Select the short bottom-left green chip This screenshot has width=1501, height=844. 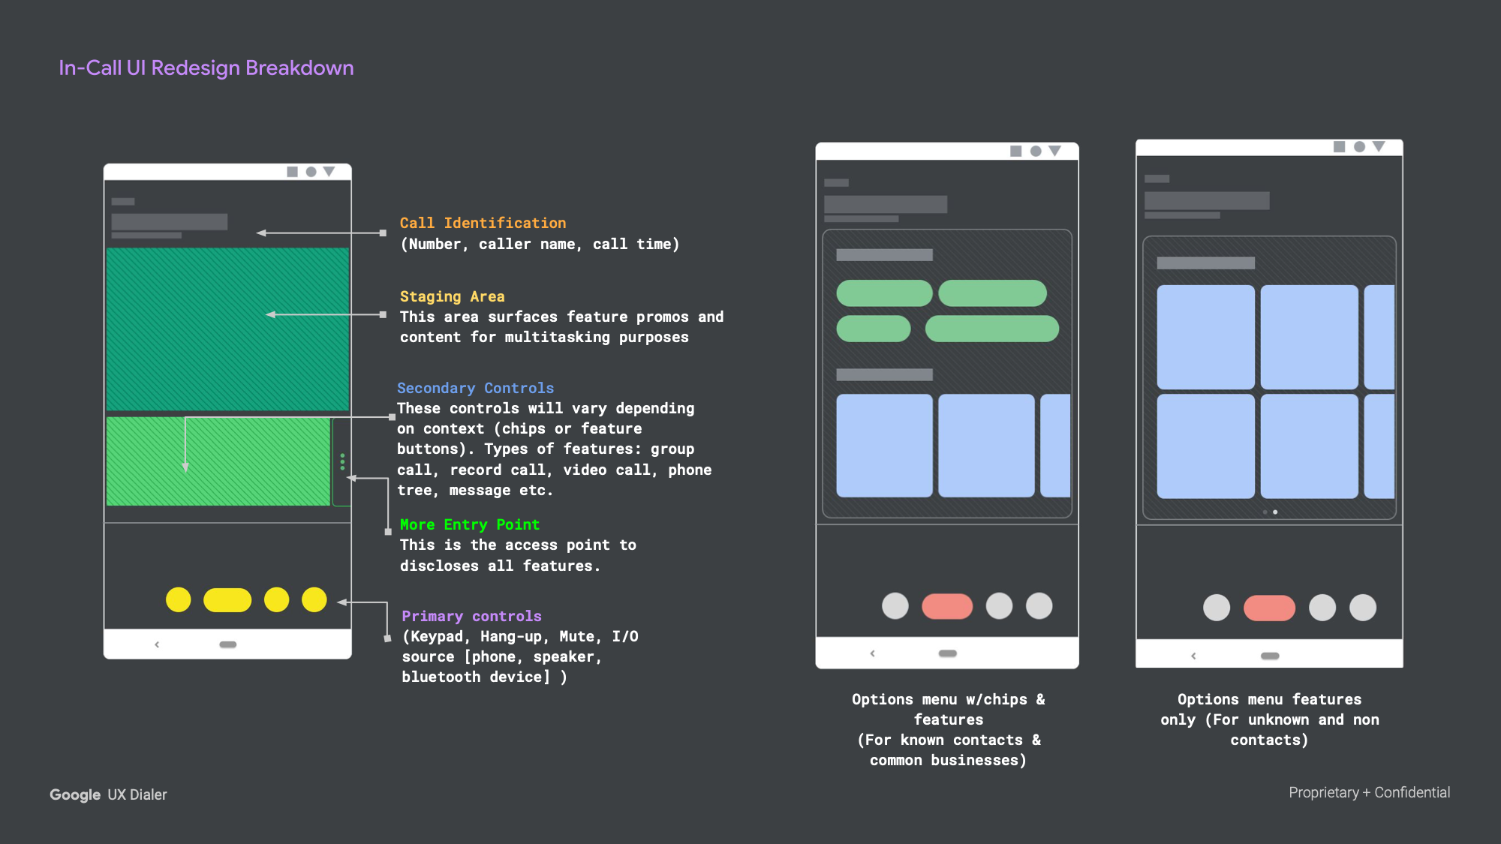pyautogui.click(x=874, y=329)
